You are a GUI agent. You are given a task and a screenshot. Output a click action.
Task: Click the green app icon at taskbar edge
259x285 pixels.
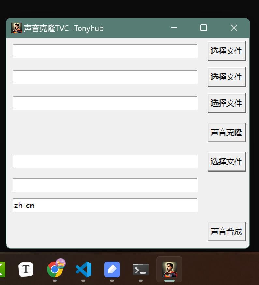2,269
